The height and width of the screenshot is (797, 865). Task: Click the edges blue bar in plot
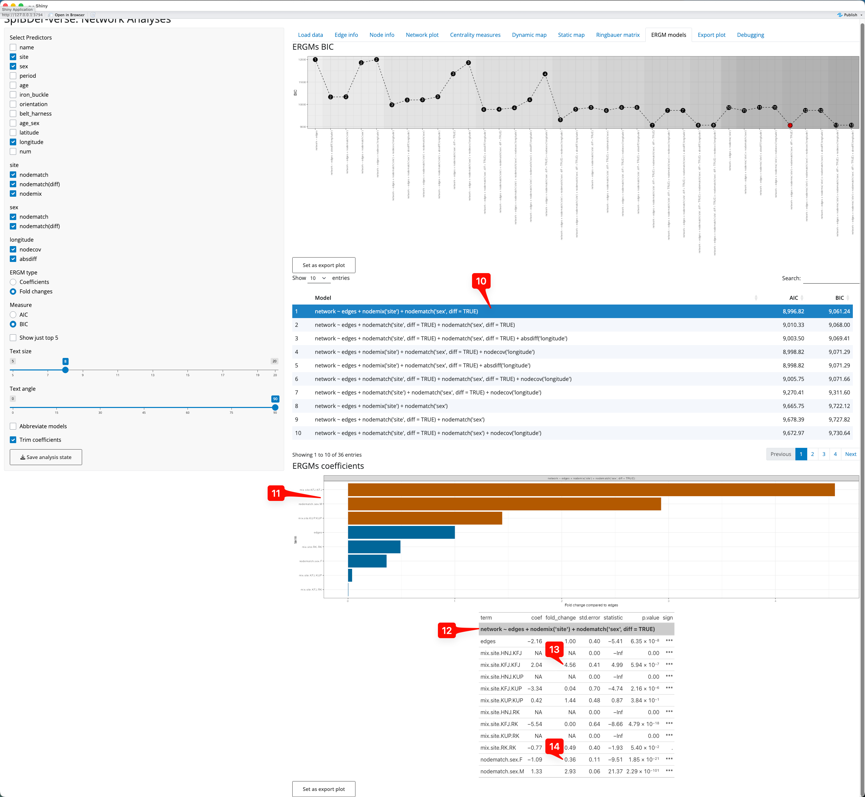tap(401, 532)
